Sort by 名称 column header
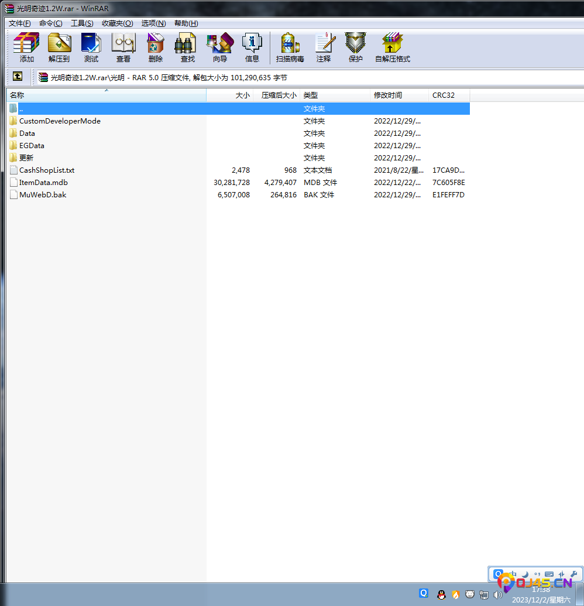The image size is (584, 606). (107, 95)
